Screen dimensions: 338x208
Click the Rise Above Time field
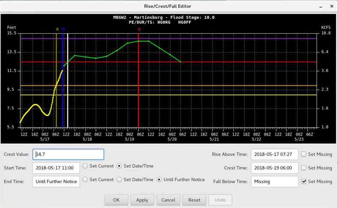click(x=275, y=155)
